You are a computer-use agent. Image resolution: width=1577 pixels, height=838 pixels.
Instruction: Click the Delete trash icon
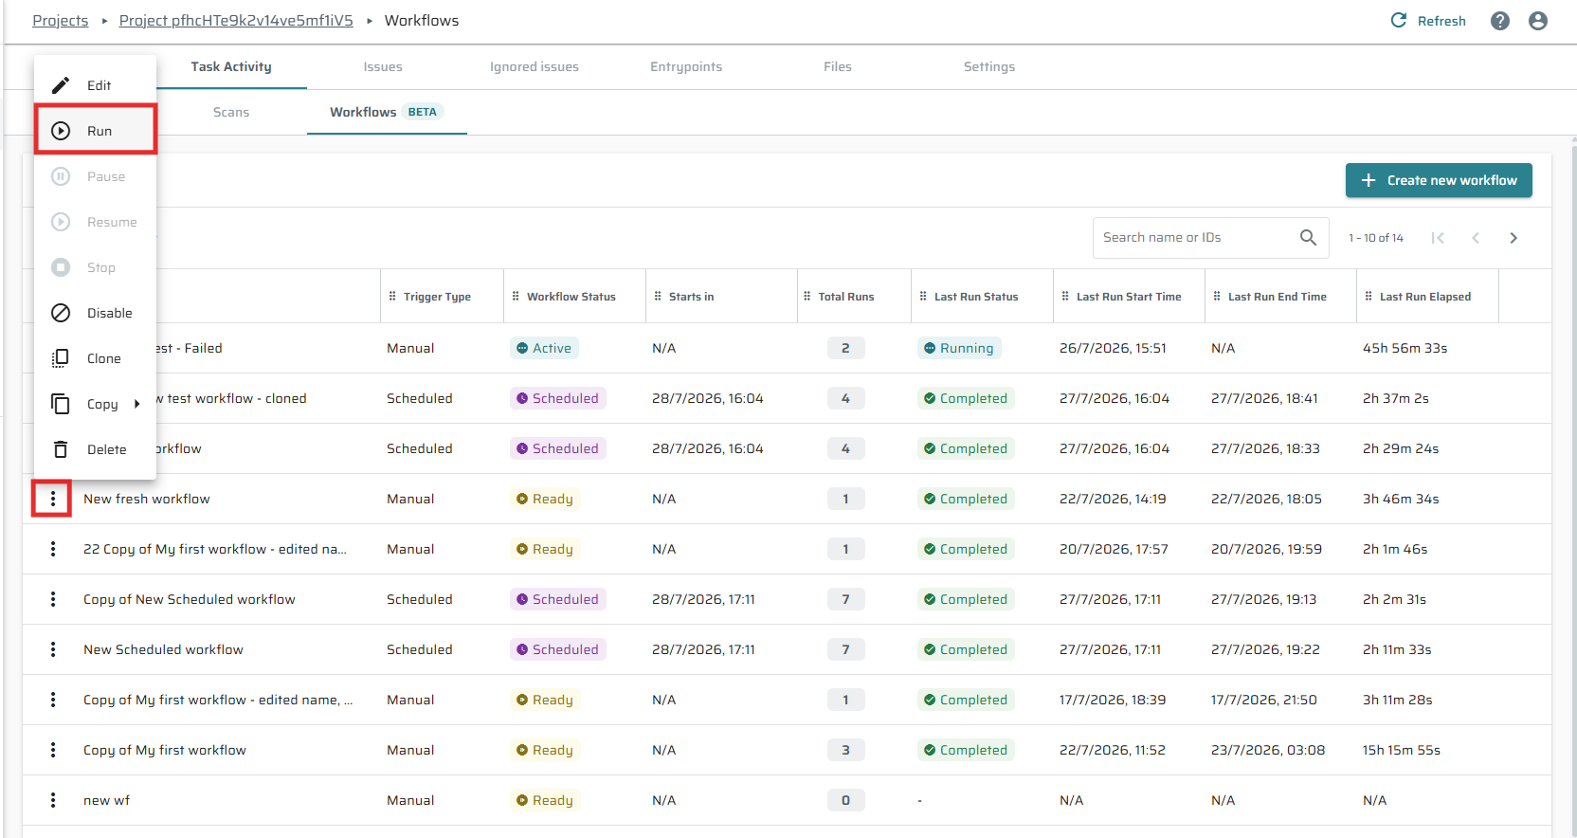point(61,449)
